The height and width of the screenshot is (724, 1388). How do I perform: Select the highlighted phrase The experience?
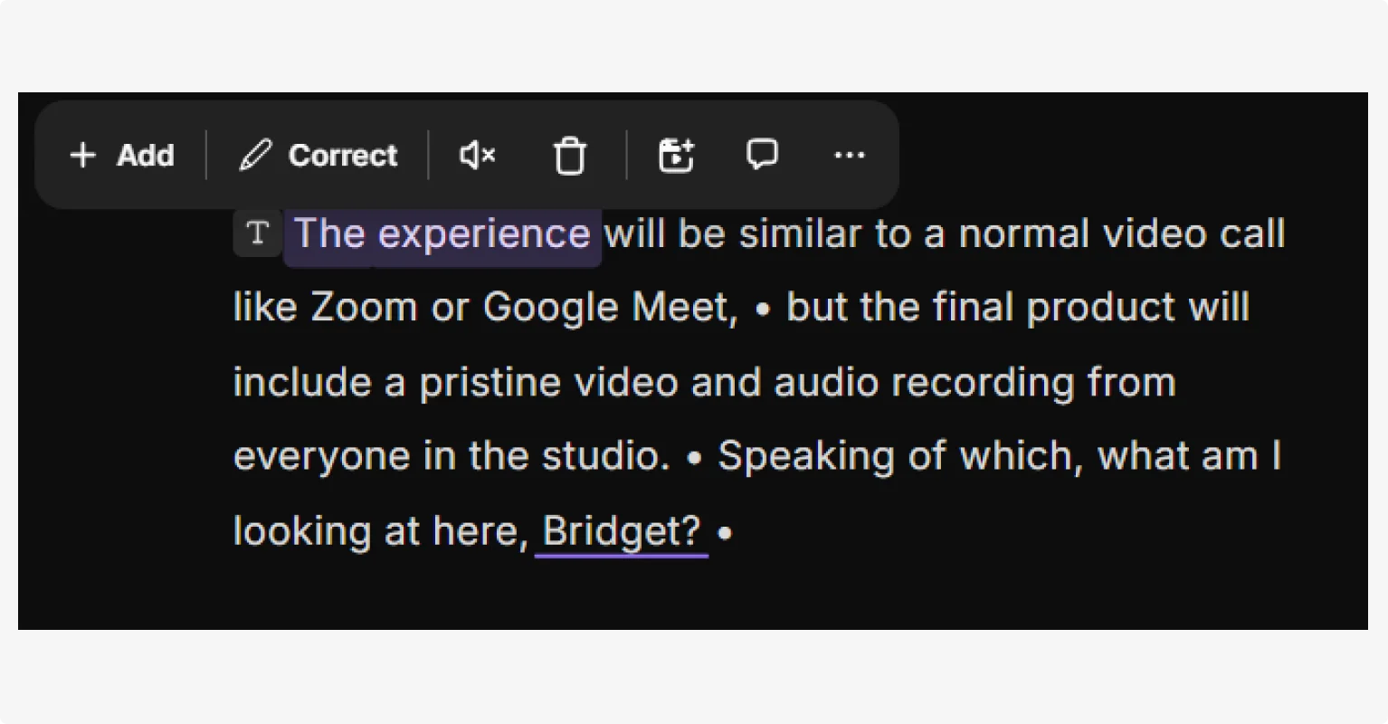(x=442, y=233)
